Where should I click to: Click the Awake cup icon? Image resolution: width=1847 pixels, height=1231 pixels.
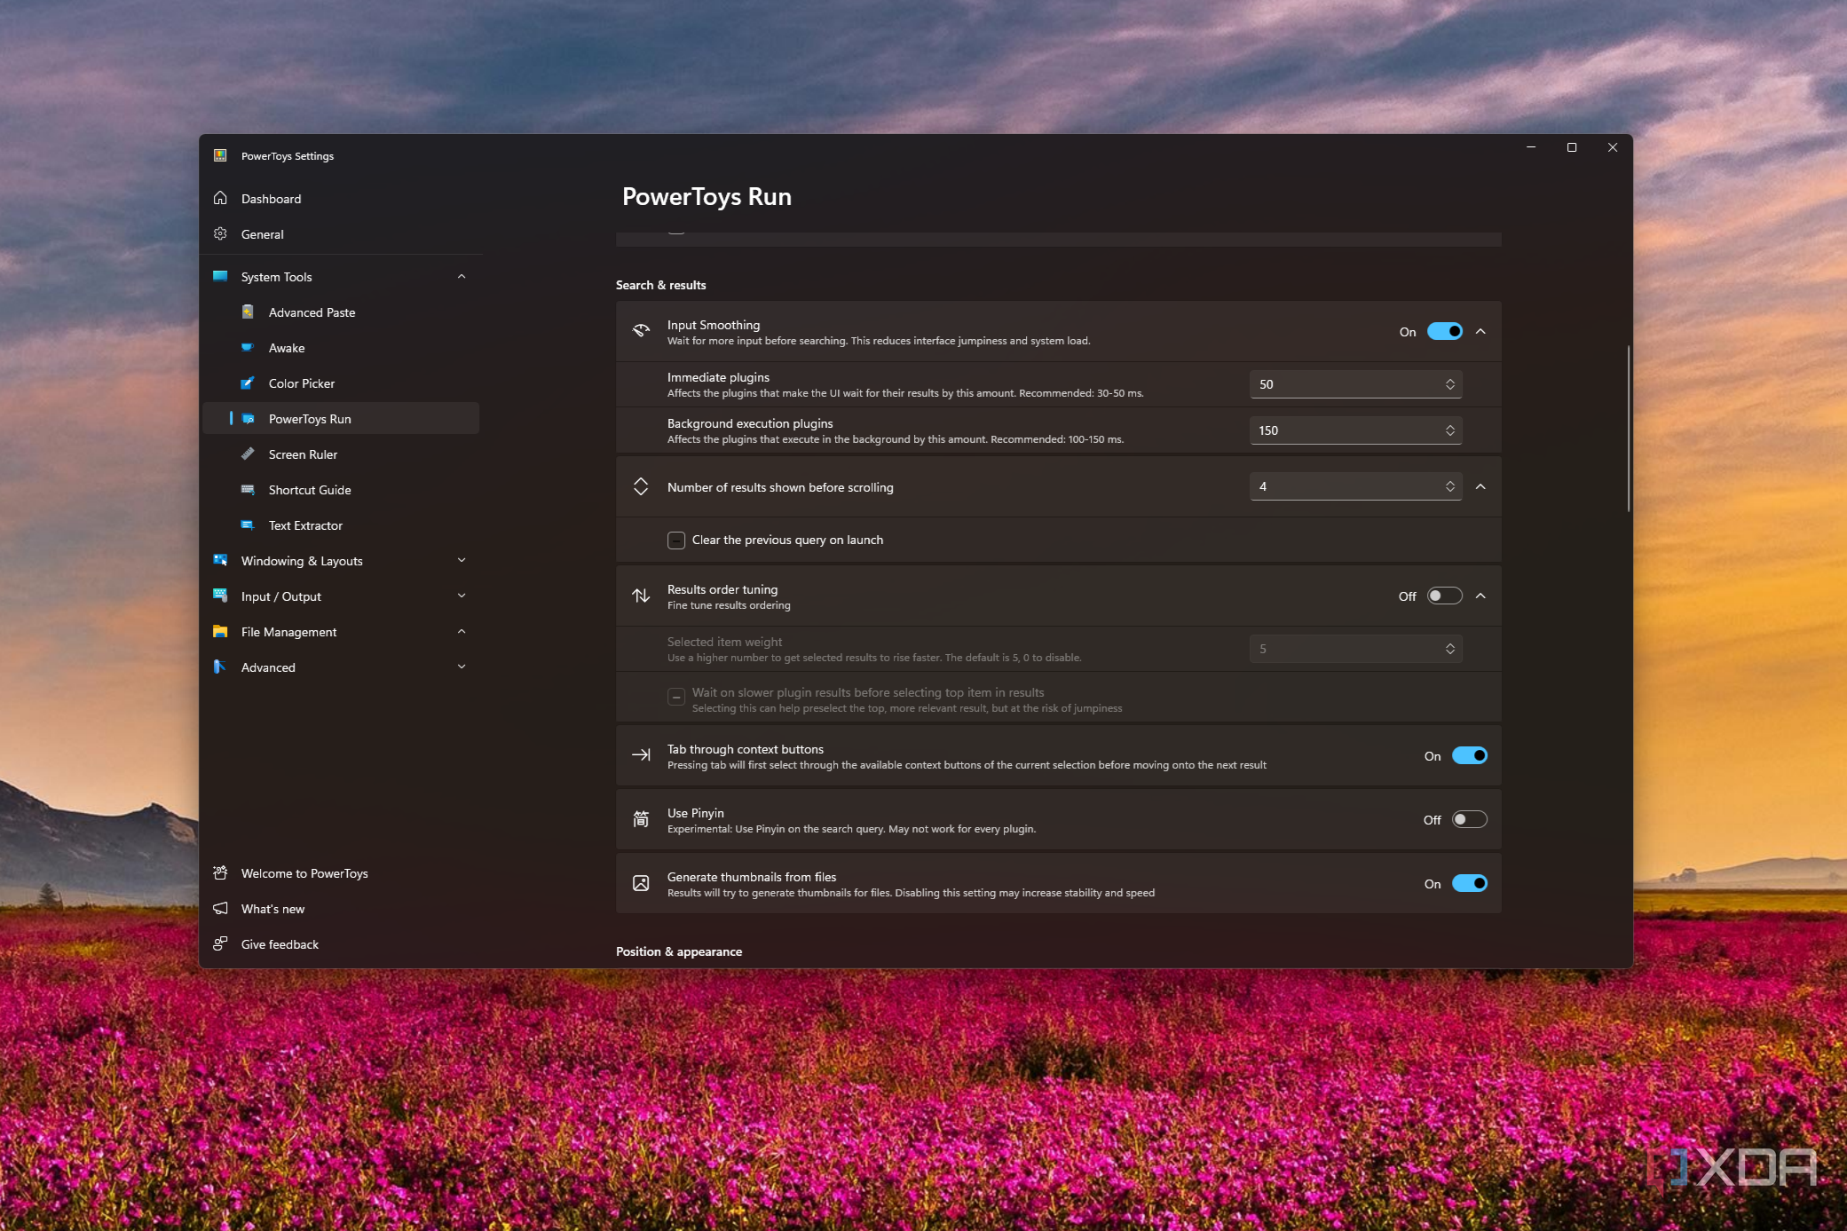pyautogui.click(x=249, y=347)
